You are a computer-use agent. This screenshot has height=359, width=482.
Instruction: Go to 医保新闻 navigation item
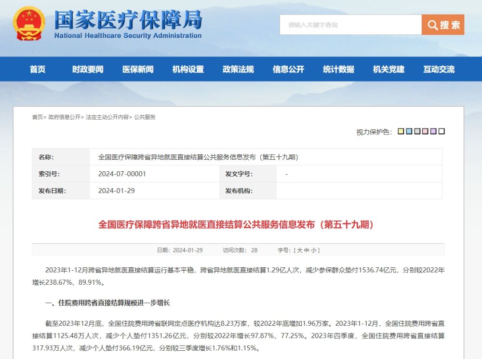(x=138, y=69)
